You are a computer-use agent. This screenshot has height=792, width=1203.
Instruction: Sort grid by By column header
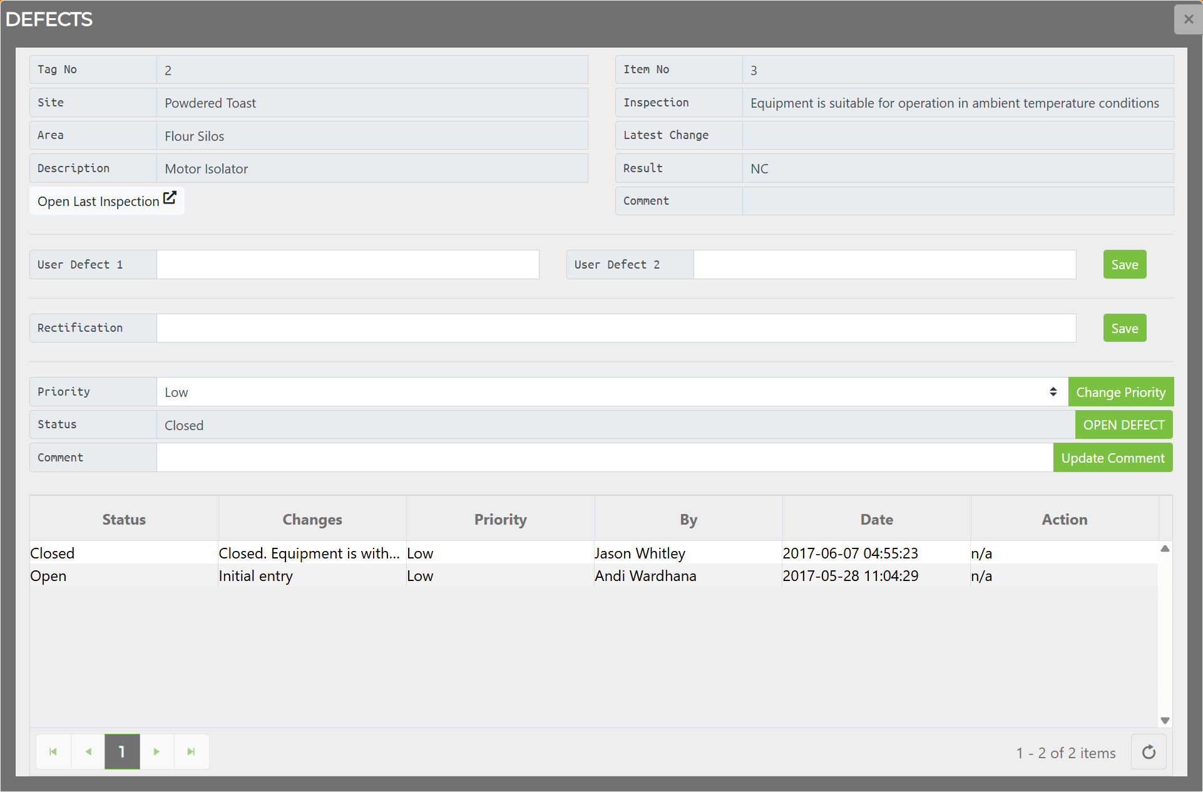click(x=689, y=519)
